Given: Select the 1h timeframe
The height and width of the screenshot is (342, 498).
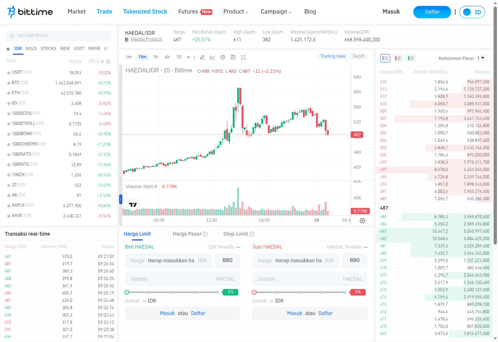Looking at the screenshot, I should (x=156, y=57).
